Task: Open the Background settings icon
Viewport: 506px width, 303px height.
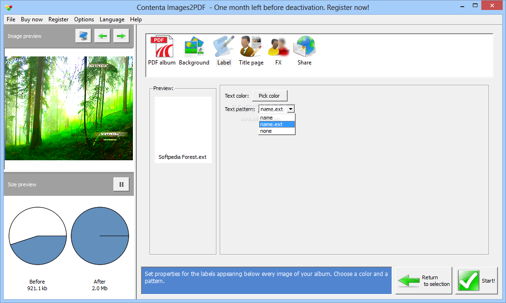Action: coord(194,51)
